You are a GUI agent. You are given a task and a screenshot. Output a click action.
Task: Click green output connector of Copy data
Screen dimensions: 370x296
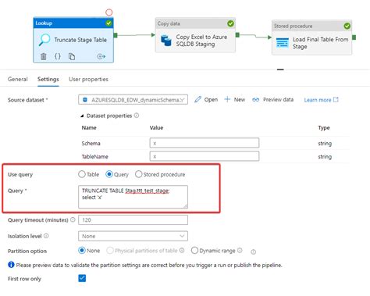pos(237,35)
